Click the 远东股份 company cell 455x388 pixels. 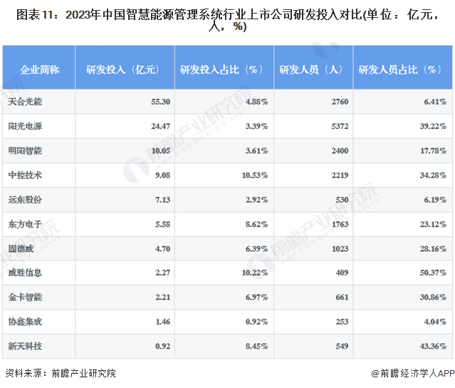pos(39,200)
